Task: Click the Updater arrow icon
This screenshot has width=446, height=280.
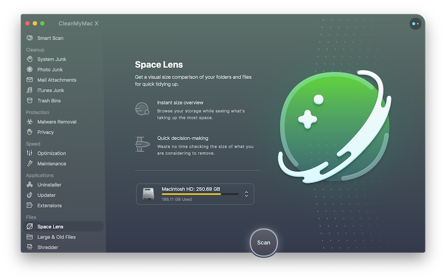Action: [30, 195]
